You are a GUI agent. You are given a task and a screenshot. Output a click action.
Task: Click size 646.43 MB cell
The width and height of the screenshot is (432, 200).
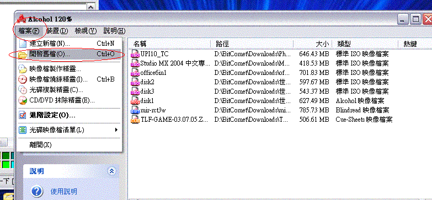click(314, 53)
